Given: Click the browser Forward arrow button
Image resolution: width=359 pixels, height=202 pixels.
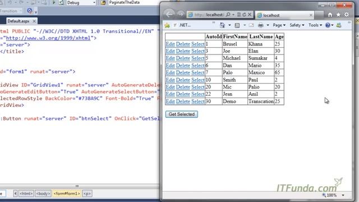Looking at the screenshot, I should [x=181, y=15].
